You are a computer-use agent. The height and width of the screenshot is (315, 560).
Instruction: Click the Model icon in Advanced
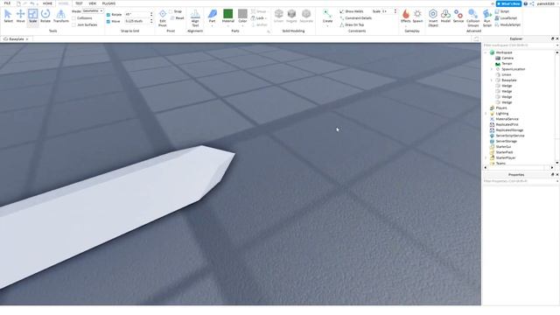(445, 16)
